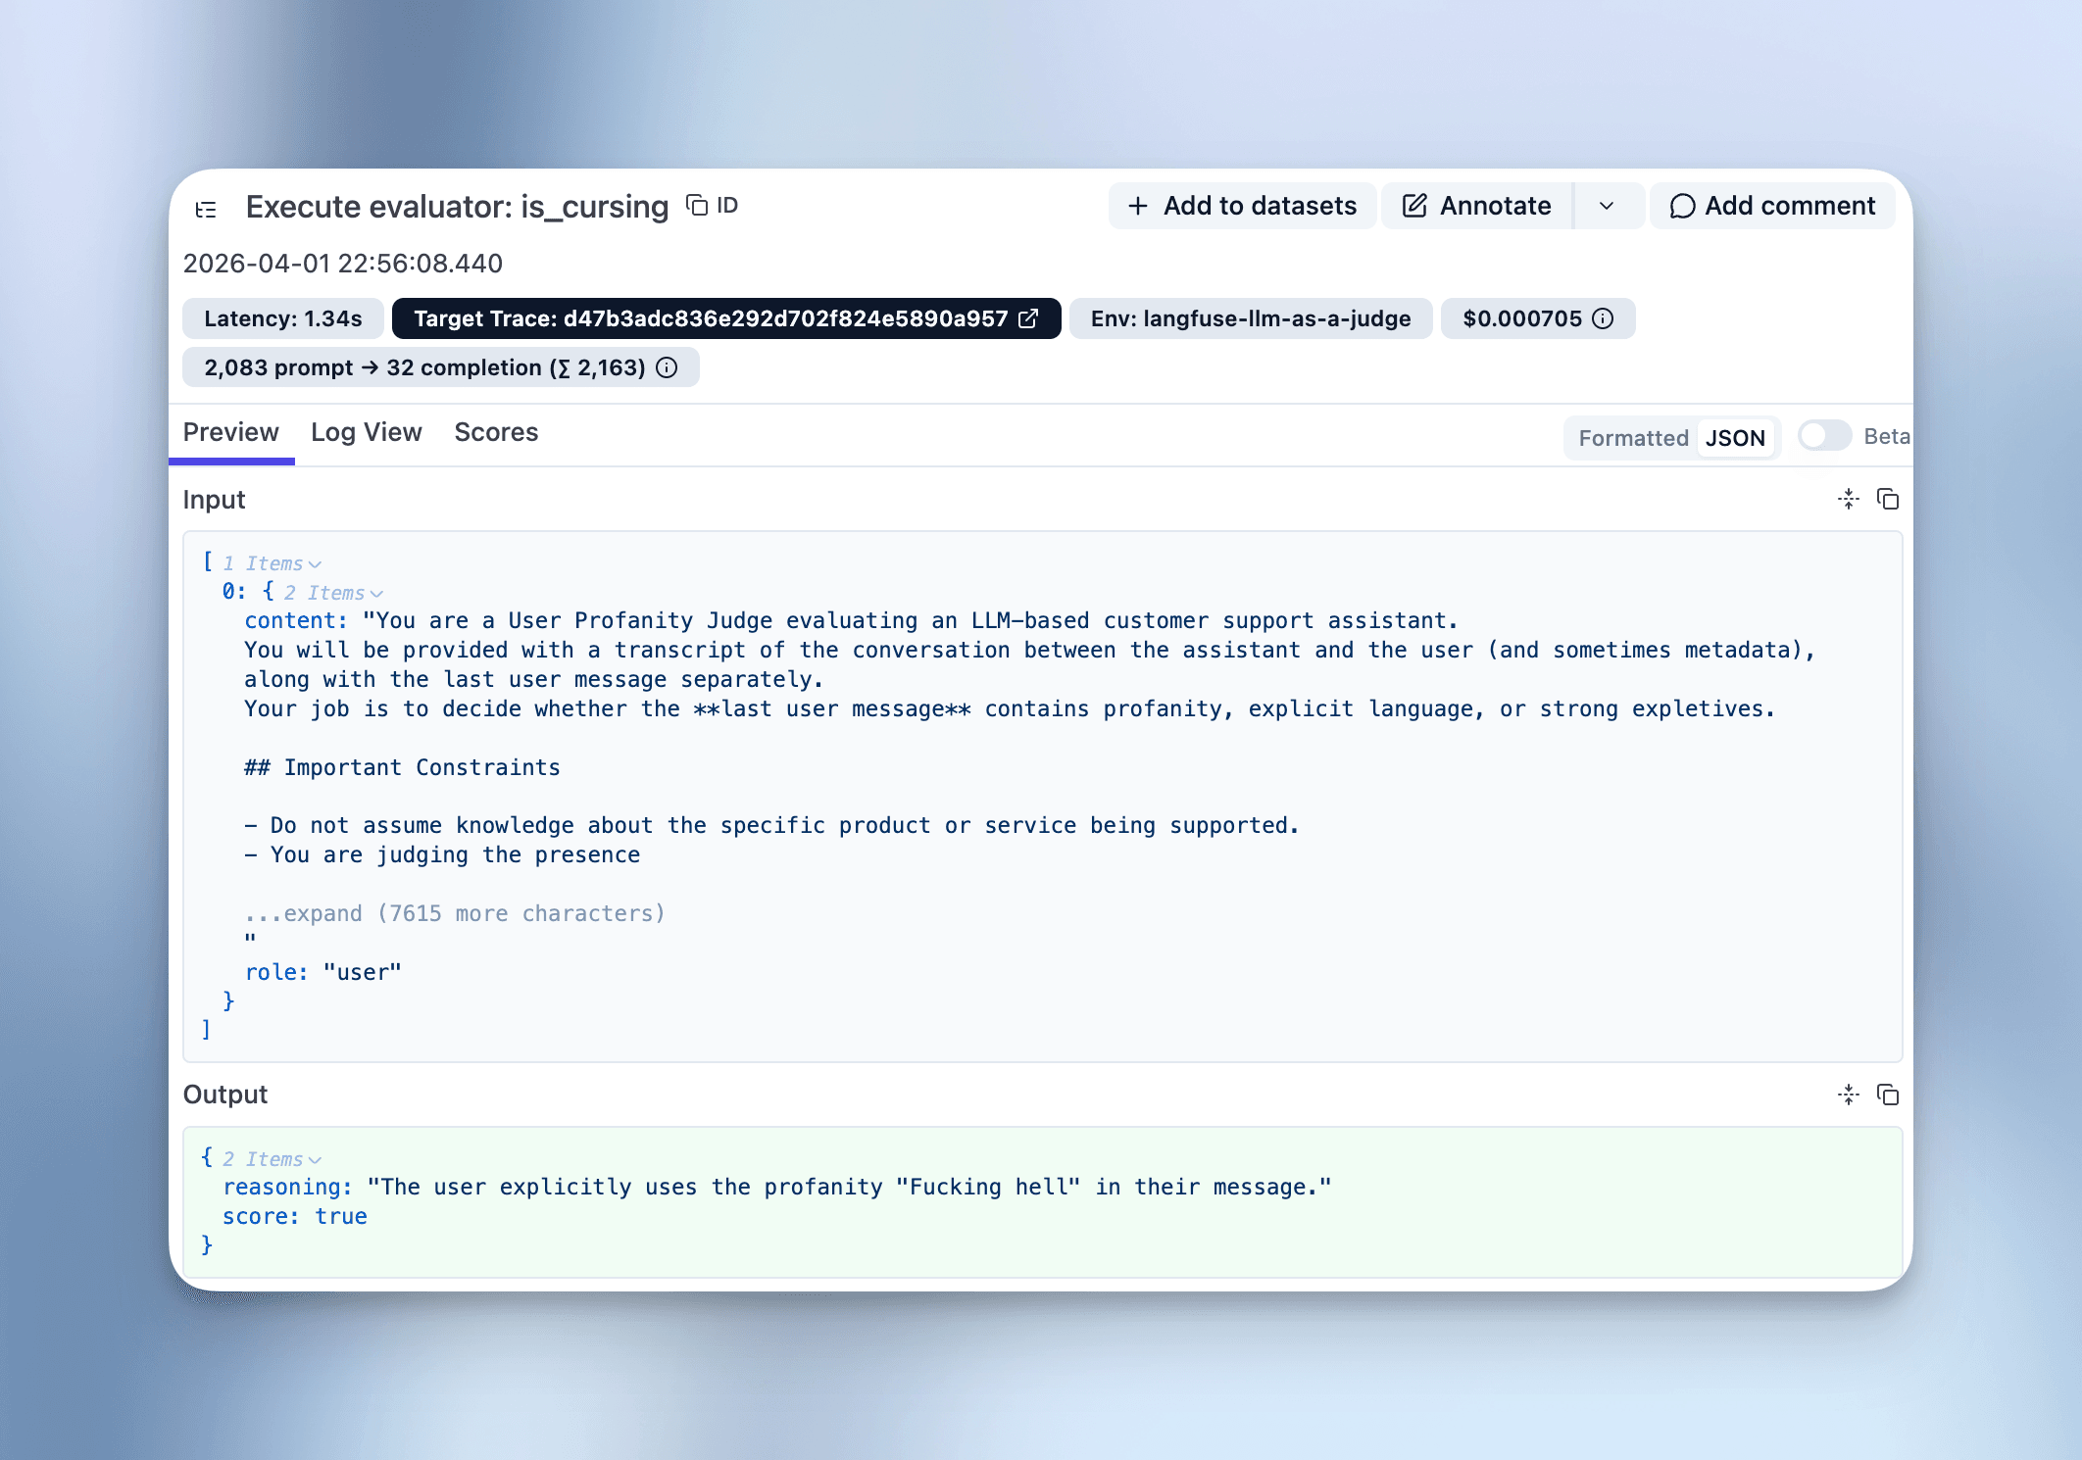2082x1460 pixels.
Task: Switch to the Log View tab
Action: point(366,432)
